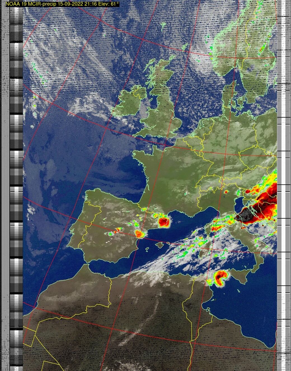
Task: Click the red storm cell off northeast Spain
Action: tap(163, 222)
